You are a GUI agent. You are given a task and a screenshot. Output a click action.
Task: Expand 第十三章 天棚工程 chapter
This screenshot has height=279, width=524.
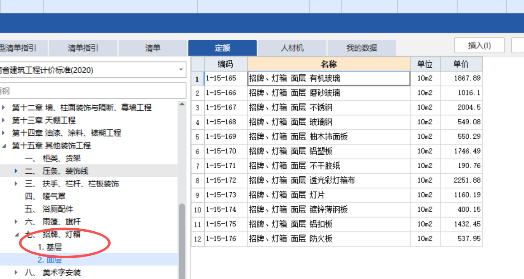pos(4,120)
